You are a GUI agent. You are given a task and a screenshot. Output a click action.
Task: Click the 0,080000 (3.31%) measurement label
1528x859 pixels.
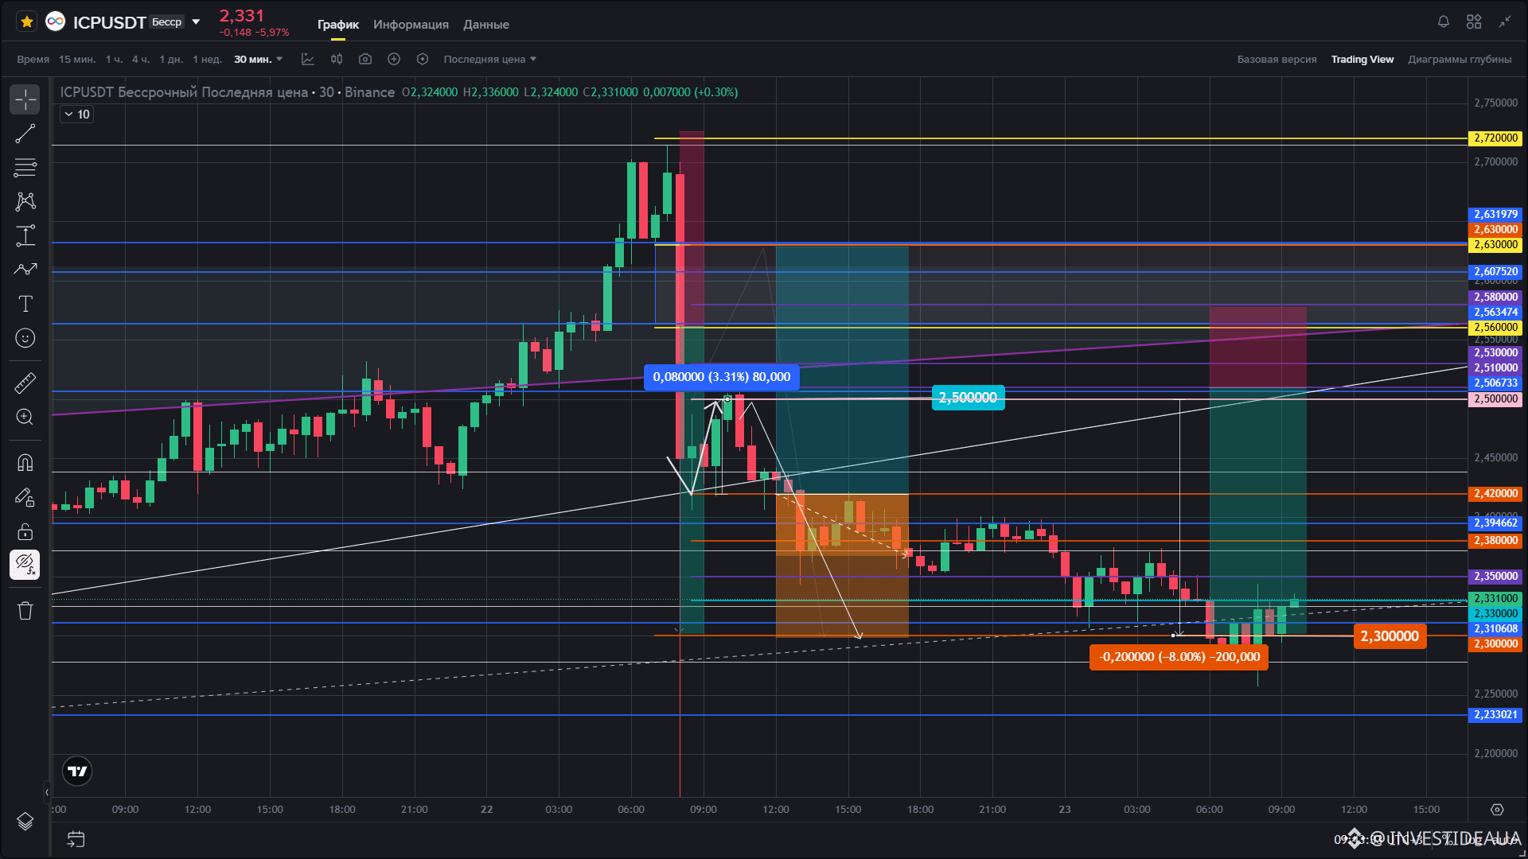722,377
